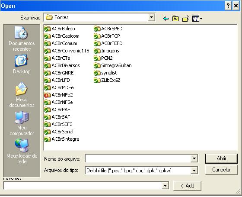Select the Desktop shortcut in the places bar
This screenshot has height=197, width=242.
click(22, 64)
